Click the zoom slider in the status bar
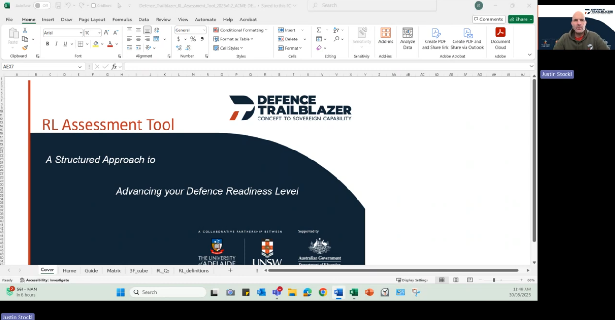This screenshot has width=615, height=320. (x=494, y=280)
